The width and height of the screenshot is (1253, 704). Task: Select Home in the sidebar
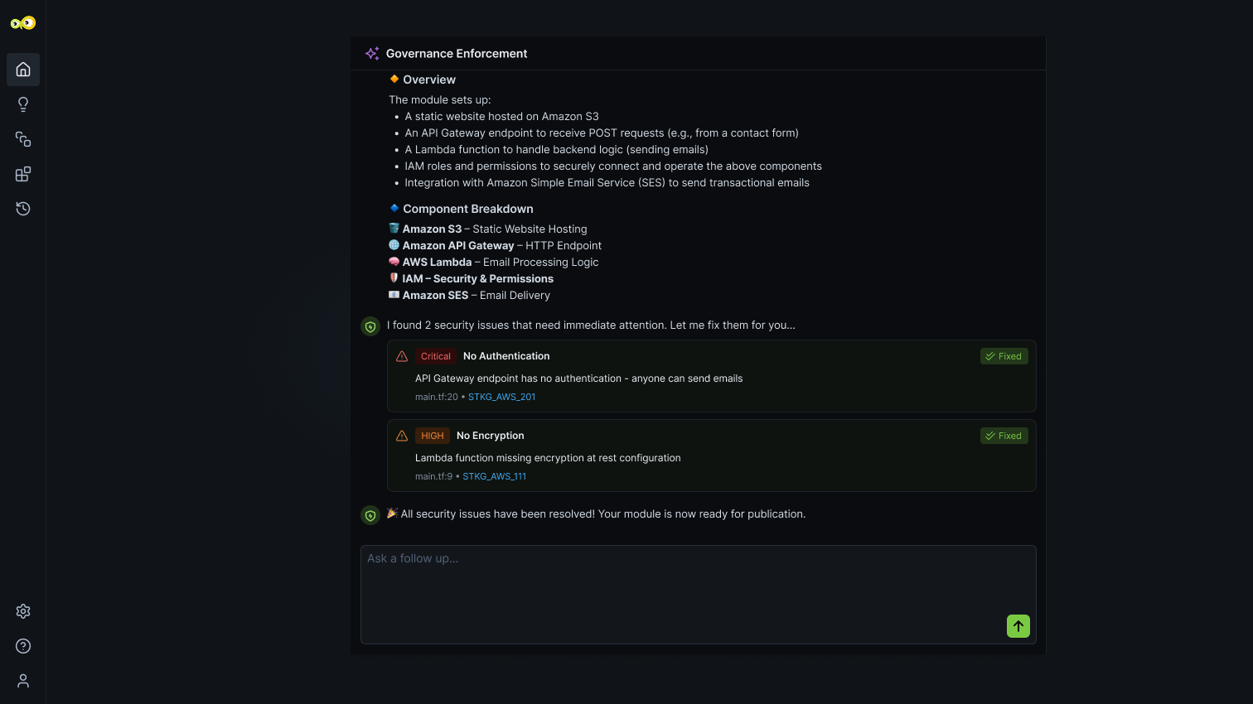click(22, 70)
